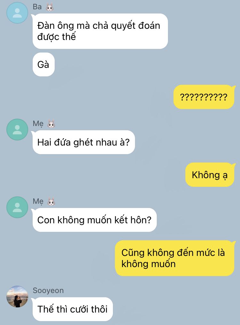Viewport: 240px width, 325px height.
Task: Tap the yellow "Không ạ" bubble
Action: (x=210, y=175)
